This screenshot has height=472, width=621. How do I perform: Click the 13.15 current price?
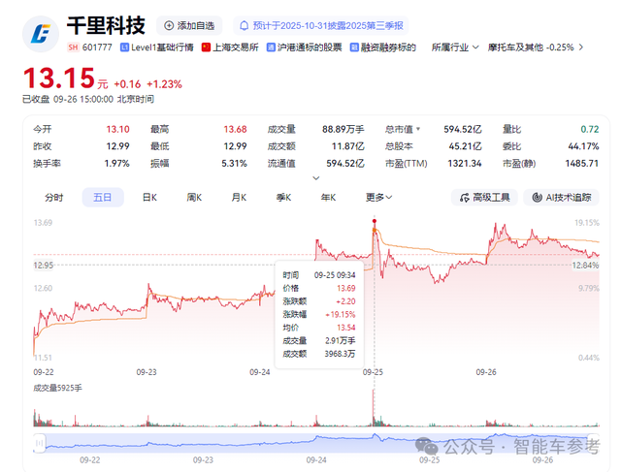click(59, 78)
